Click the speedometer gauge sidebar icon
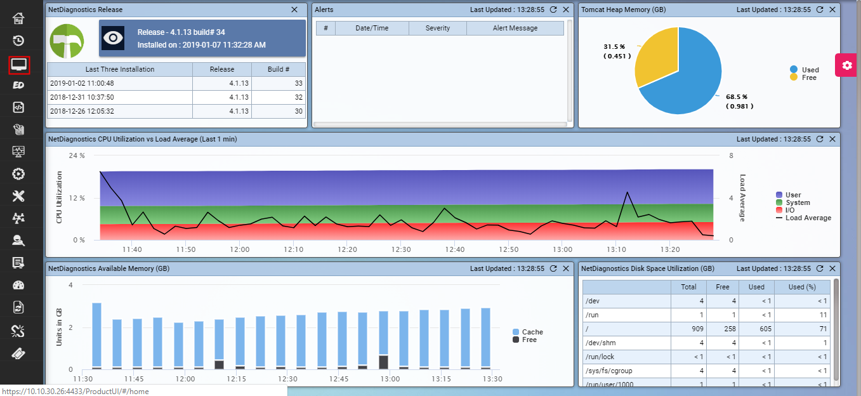This screenshot has height=396, width=861. click(x=19, y=286)
